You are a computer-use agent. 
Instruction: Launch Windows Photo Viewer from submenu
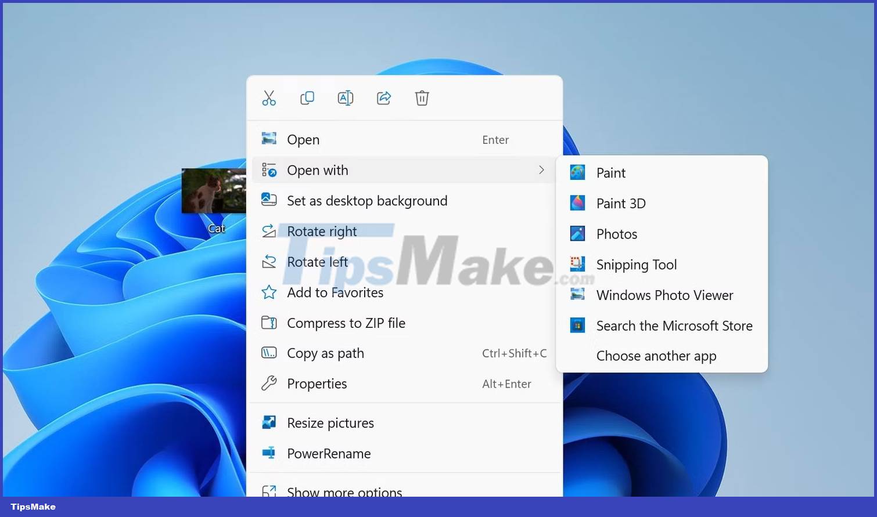coord(664,295)
